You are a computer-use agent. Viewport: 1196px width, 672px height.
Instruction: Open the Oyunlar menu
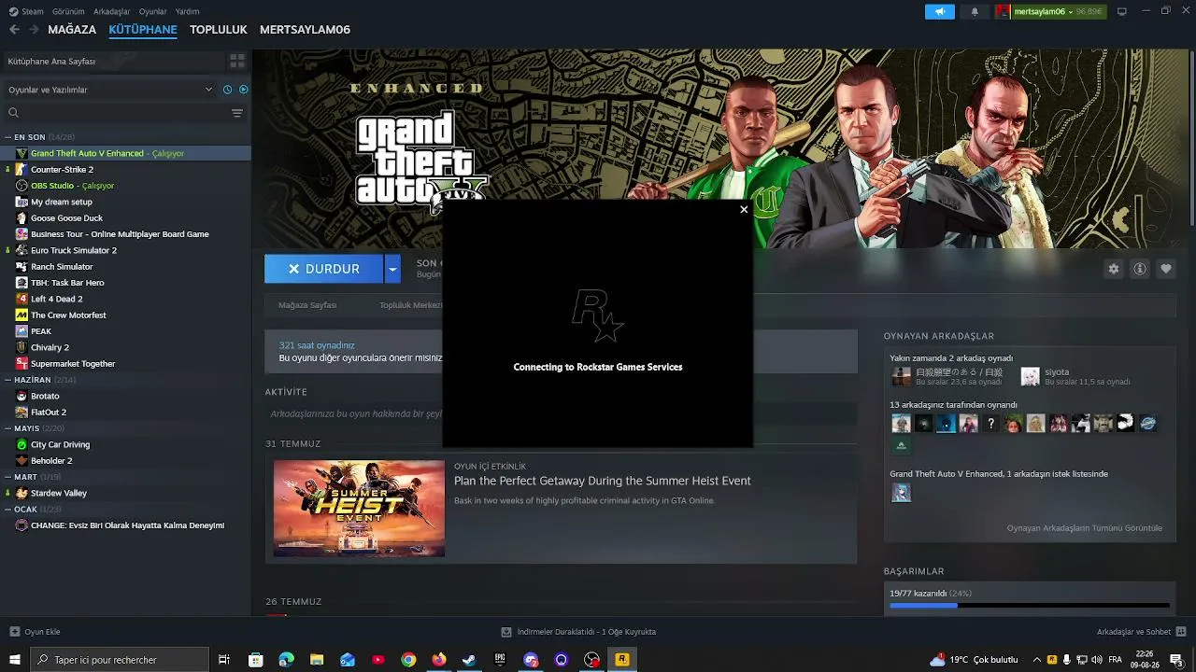pos(153,11)
